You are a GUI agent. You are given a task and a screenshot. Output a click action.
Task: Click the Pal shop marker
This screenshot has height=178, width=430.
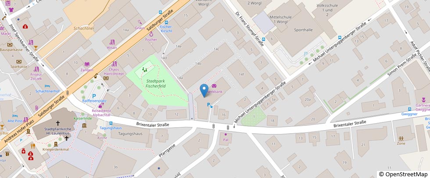click(x=226, y=135)
